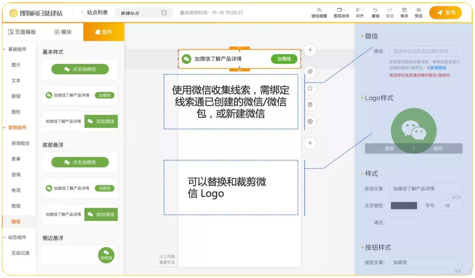475x278 pixels.
Task: Select the 组件 tab
Action: [104, 32]
